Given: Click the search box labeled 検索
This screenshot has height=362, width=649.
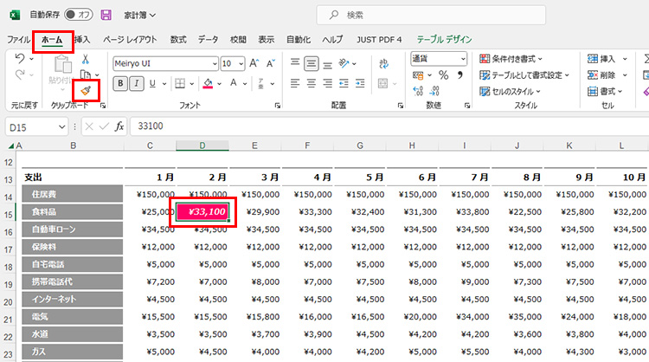Looking at the screenshot, I should pyautogui.click(x=433, y=15).
